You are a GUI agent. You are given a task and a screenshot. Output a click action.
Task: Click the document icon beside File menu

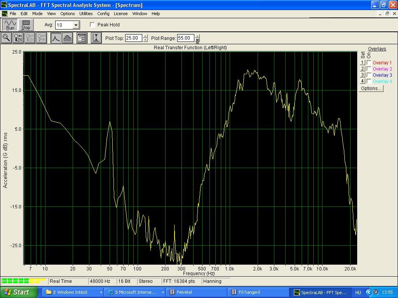5,14
